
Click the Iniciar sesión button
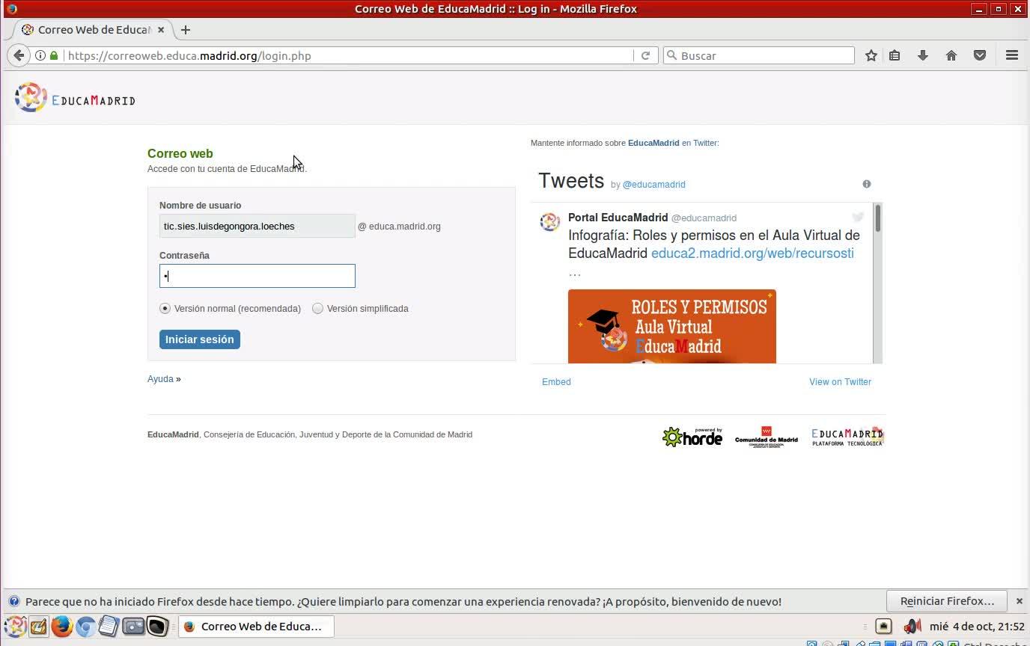[200, 339]
